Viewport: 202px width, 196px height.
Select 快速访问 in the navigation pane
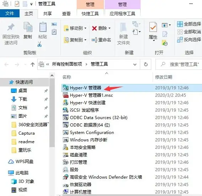coord(24,82)
